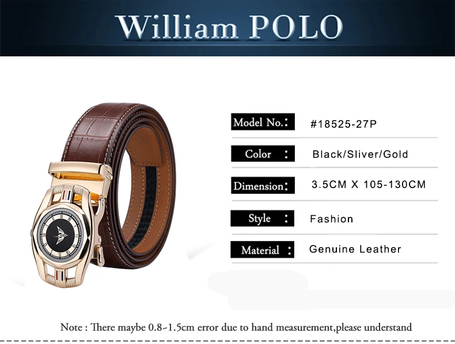Select the Dimension label box
Viewport: 455px width, 344px height.
coord(263,185)
